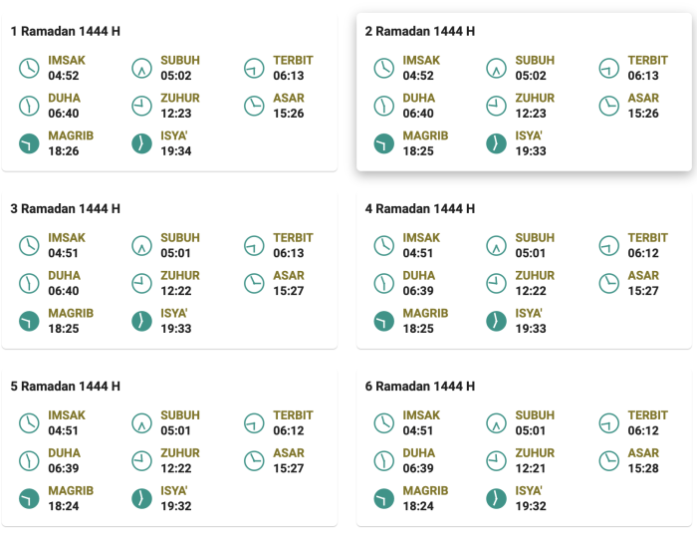
Task: Click the ZUHUR label in 6 Ramadan card
Action: coord(536,453)
